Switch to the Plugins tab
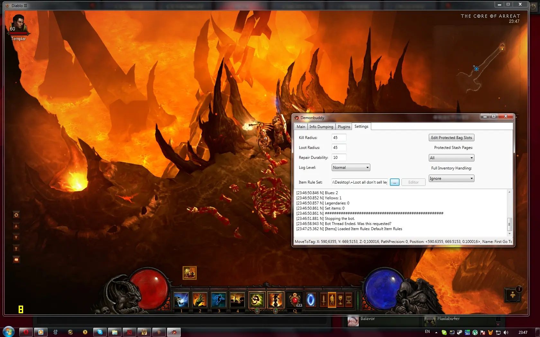 (344, 127)
